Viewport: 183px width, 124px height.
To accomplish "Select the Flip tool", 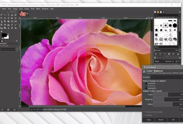I will point(15,21).
